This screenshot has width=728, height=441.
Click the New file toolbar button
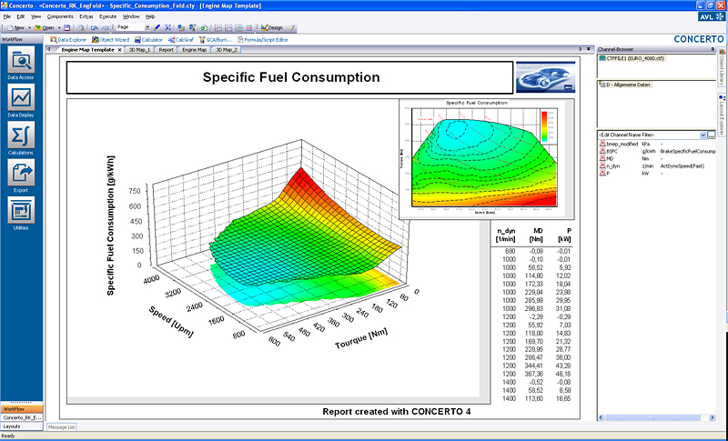coord(15,28)
